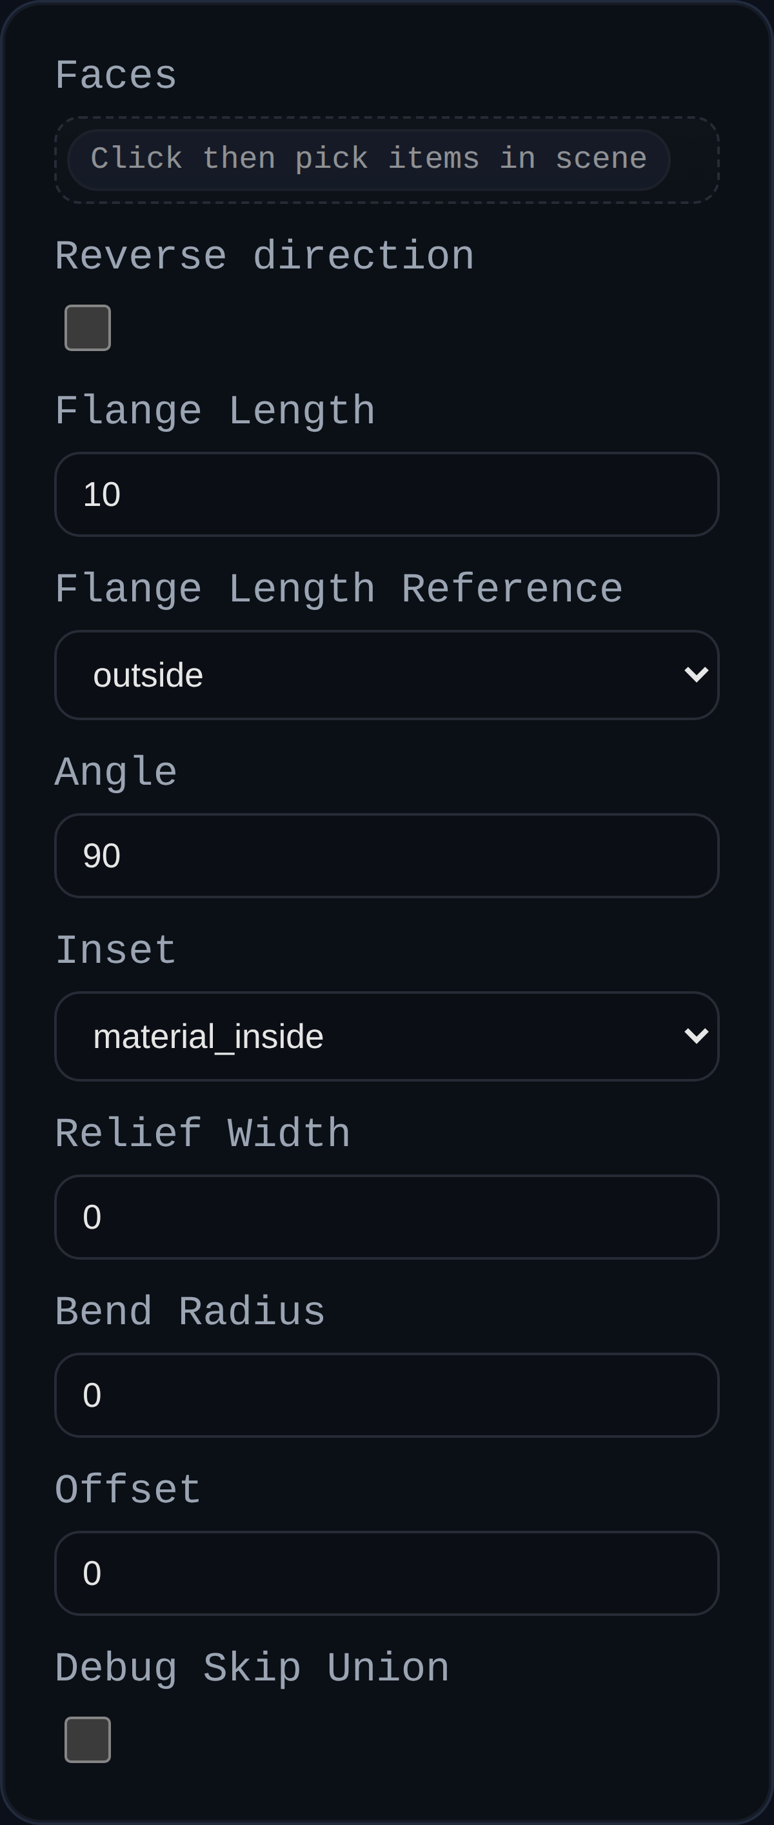774x1825 pixels.
Task: Click inside the value field showing 10
Action: coord(386,493)
